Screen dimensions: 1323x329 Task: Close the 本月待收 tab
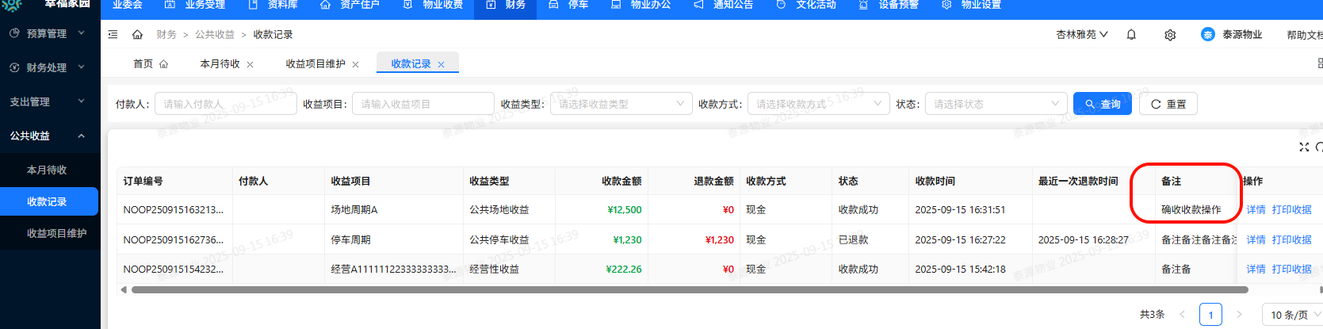point(250,65)
